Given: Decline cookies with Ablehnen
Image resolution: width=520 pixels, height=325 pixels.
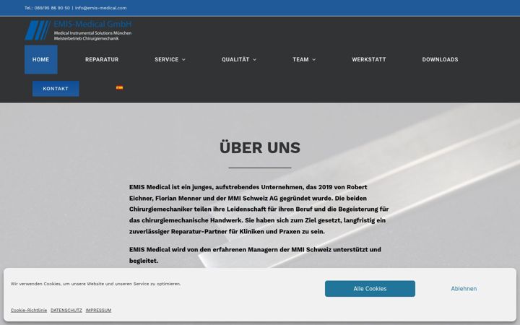Looking at the screenshot, I should (x=464, y=288).
